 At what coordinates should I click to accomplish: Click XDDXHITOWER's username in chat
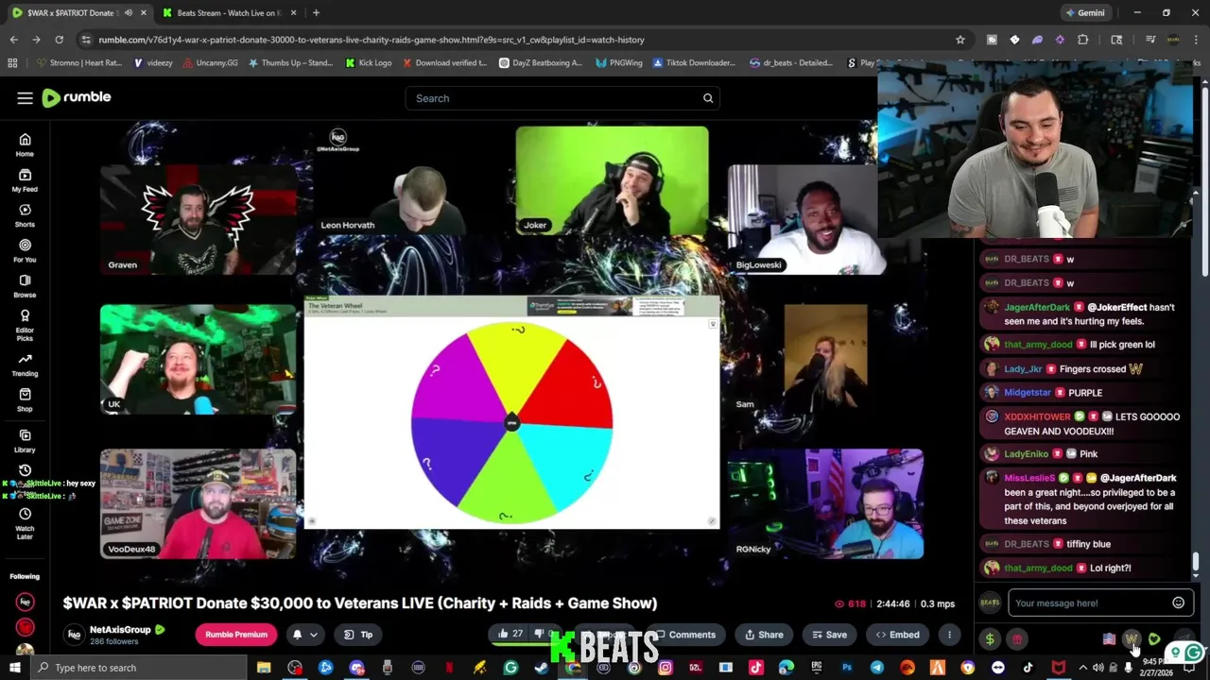pyautogui.click(x=1037, y=416)
